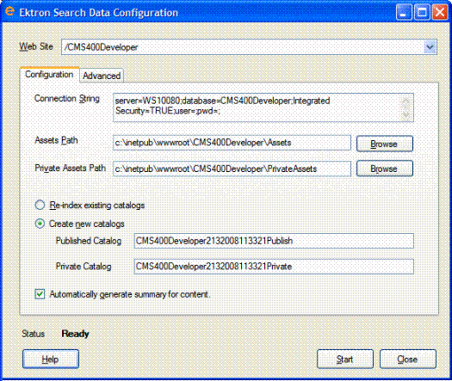Browse for the Private Assets Path folder
The width and height of the screenshot is (452, 381).
click(385, 169)
